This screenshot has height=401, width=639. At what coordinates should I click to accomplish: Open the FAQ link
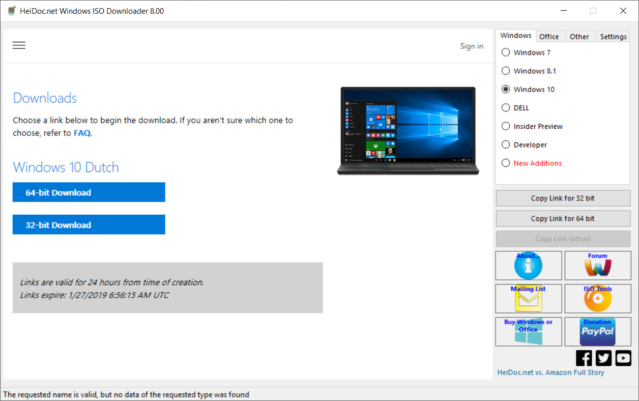[82, 133]
